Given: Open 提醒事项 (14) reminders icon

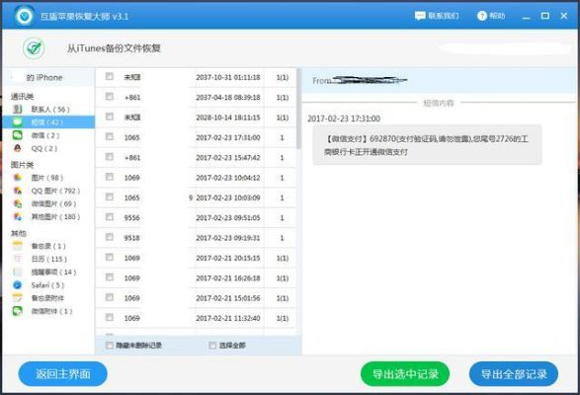Looking at the screenshot, I should [x=18, y=272].
